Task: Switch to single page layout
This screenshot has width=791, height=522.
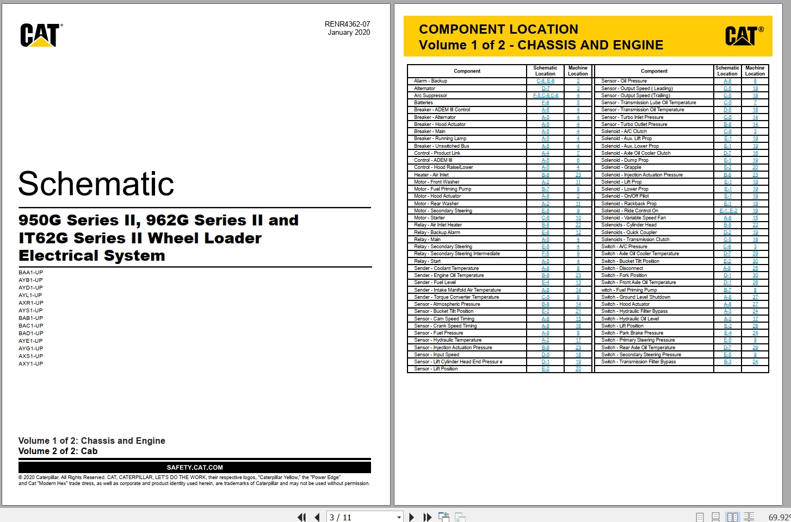Action: pyautogui.click(x=700, y=517)
